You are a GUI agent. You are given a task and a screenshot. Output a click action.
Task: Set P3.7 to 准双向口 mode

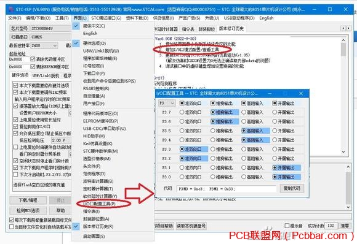click(x=182, y=112)
